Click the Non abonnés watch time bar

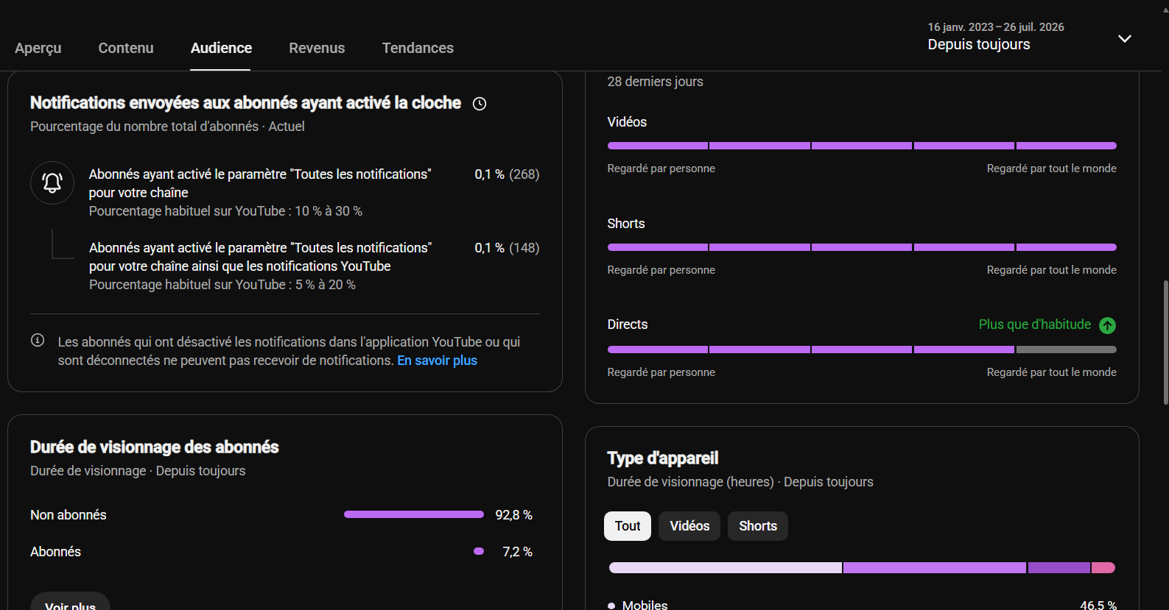coord(414,514)
